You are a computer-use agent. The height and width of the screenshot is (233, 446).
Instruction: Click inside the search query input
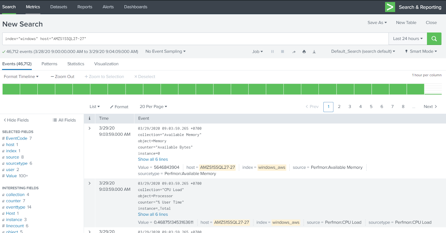point(195,39)
